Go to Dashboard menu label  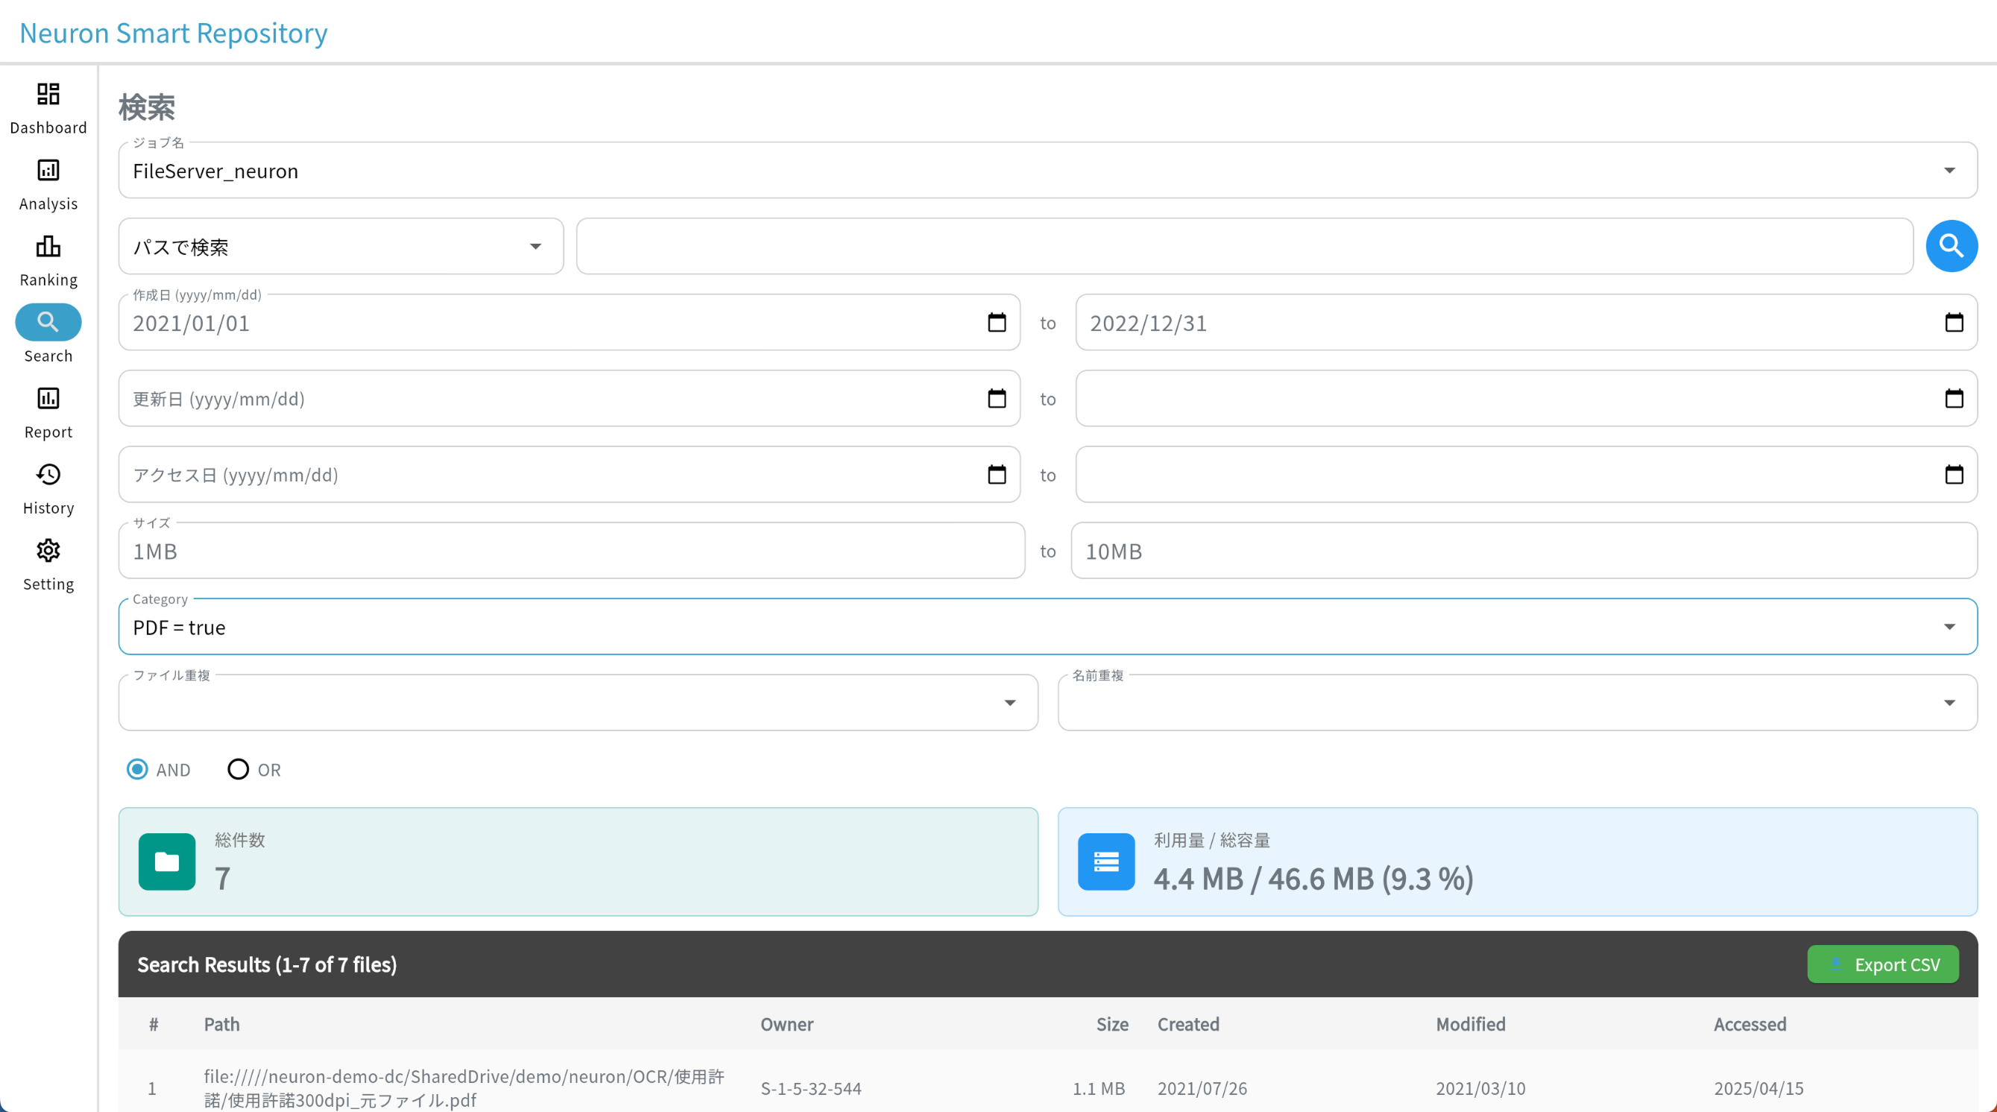pyautogui.click(x=48, y=128)
